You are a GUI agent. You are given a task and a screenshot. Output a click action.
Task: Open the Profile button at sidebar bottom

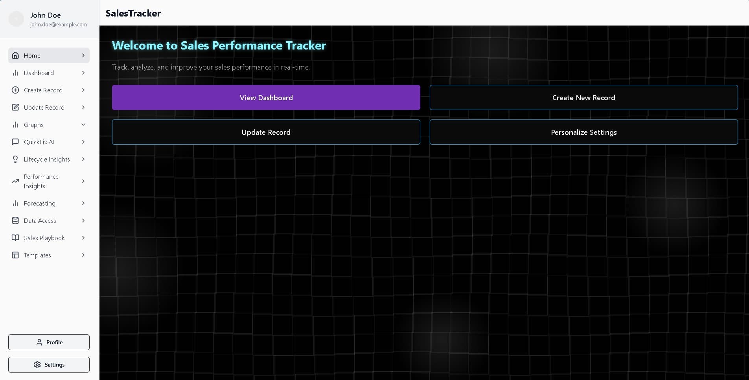49,342
